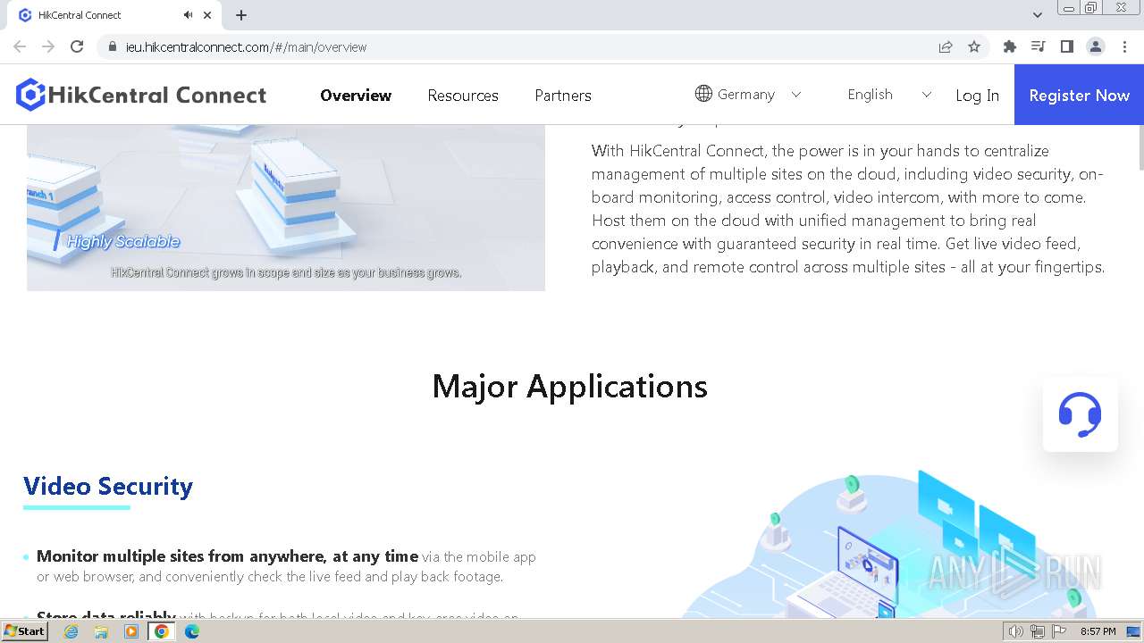The image size is (1144, 643).
Task: Open the Chrome extensions puzzle menu
Action: click(x=1010, y=46)
